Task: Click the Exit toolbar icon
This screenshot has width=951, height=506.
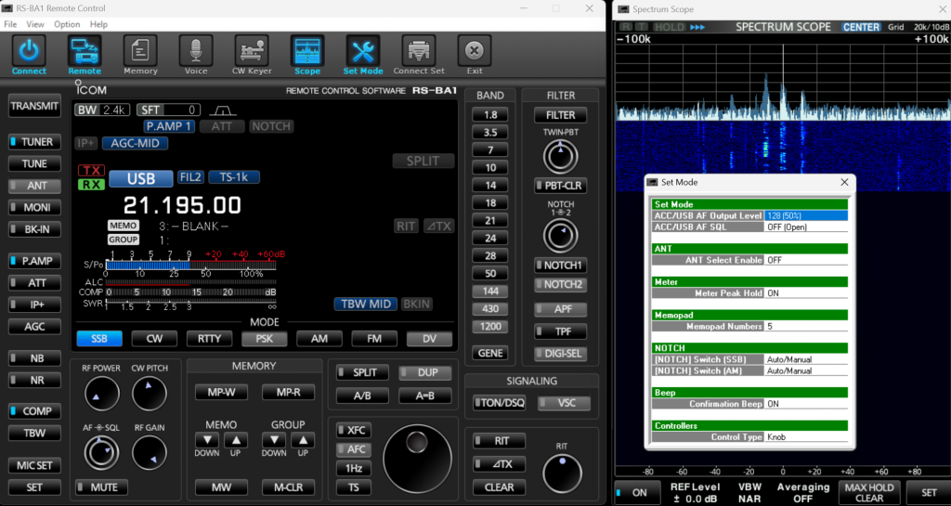Action: pos(475,52)
